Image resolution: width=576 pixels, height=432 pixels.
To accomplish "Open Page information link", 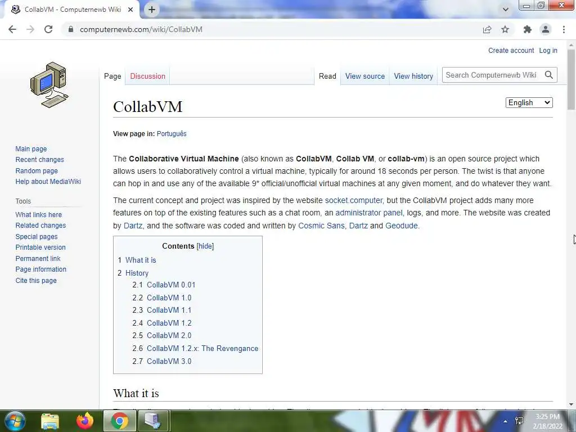I will click(x=40, y=269).
